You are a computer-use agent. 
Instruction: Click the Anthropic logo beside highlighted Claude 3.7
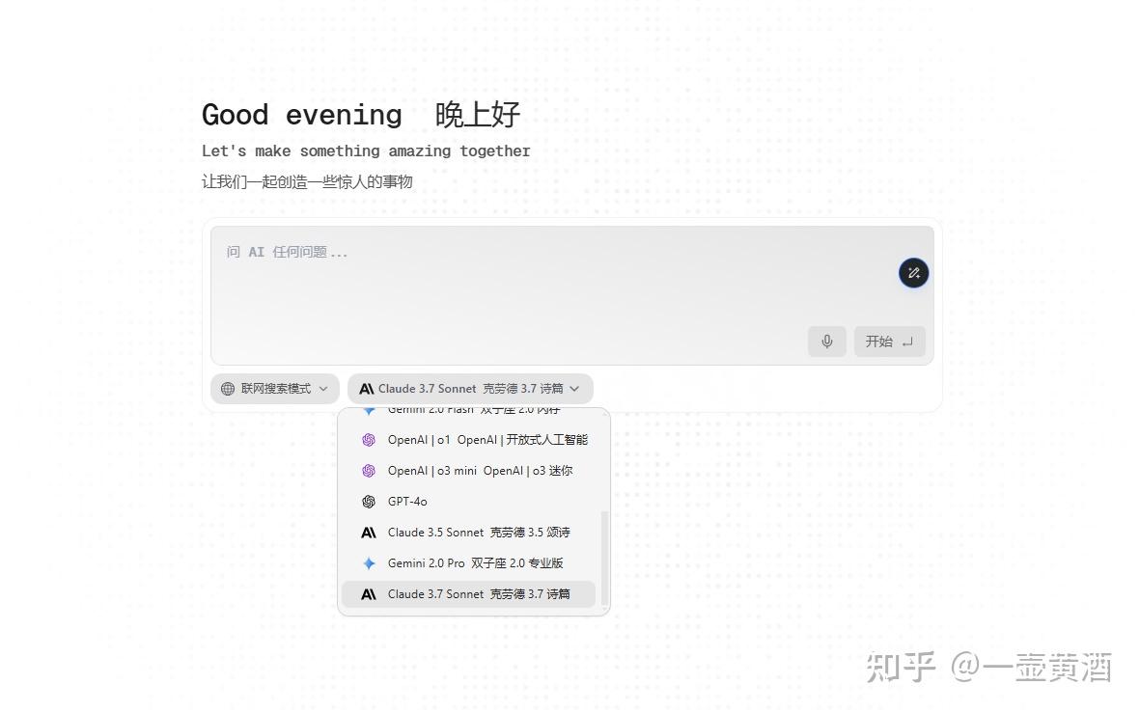[x=368, y=594]
